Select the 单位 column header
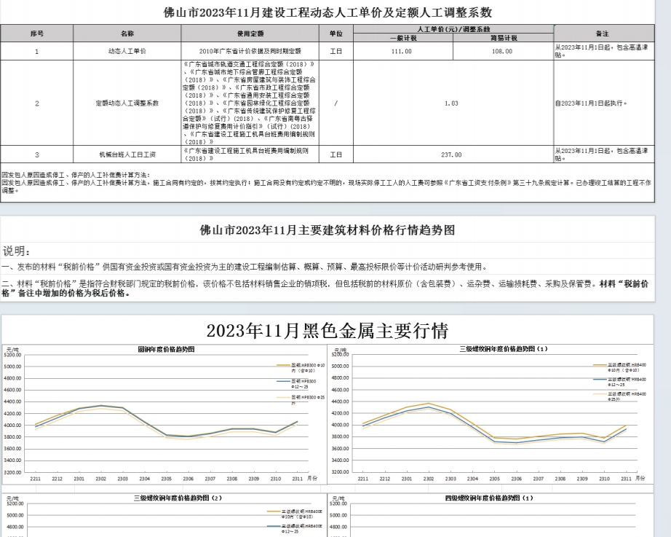Screen dimensions: 671x537 [336, 34]
